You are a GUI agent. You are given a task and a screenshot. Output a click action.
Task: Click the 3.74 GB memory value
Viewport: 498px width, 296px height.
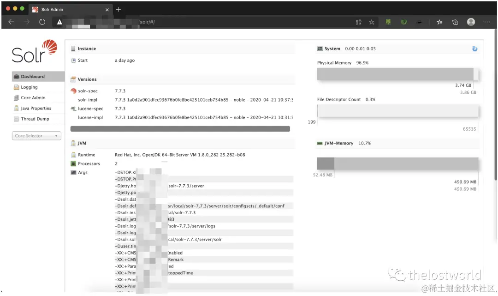pos(463,85)
